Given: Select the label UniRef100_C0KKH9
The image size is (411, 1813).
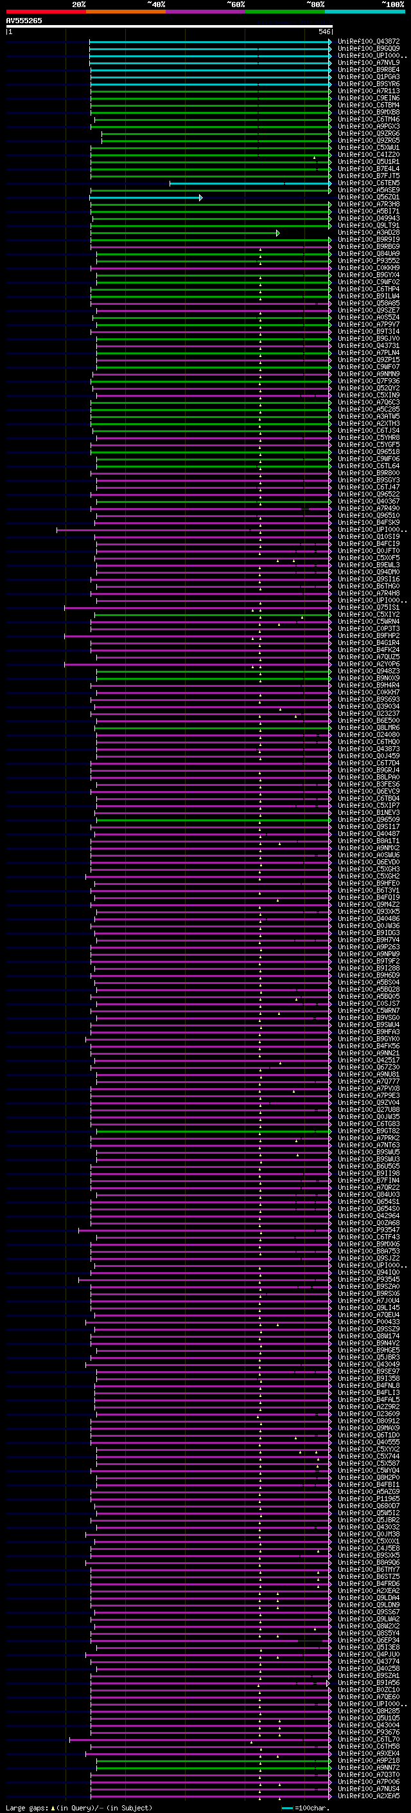Looking at the screenshot, I should click(369, 268).
